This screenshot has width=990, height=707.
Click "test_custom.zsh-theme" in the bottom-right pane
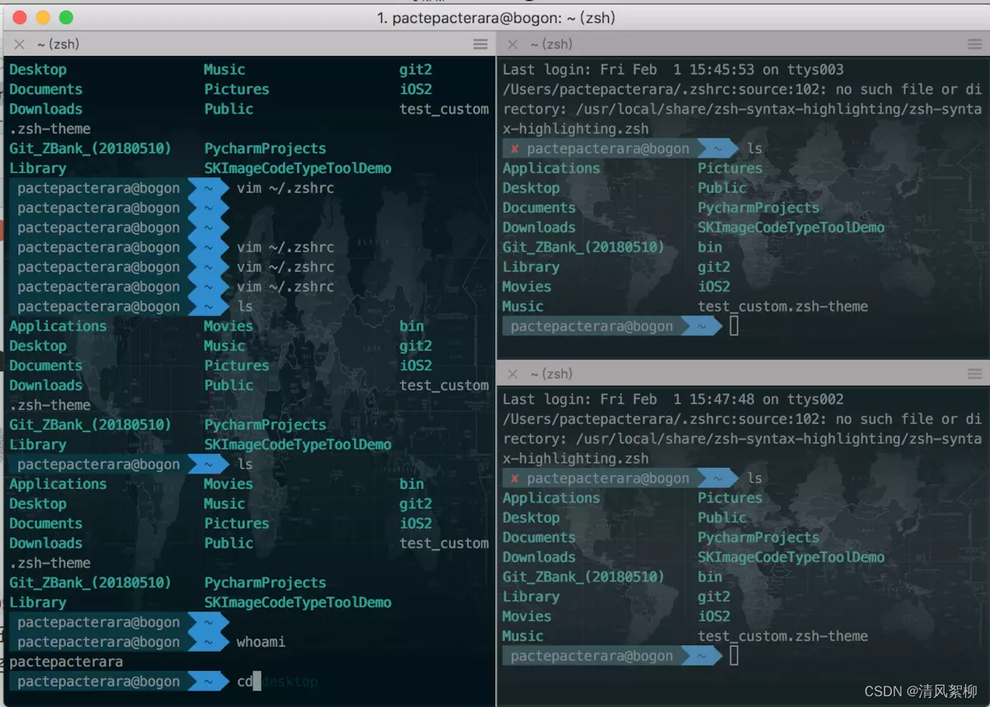(783, 636)
